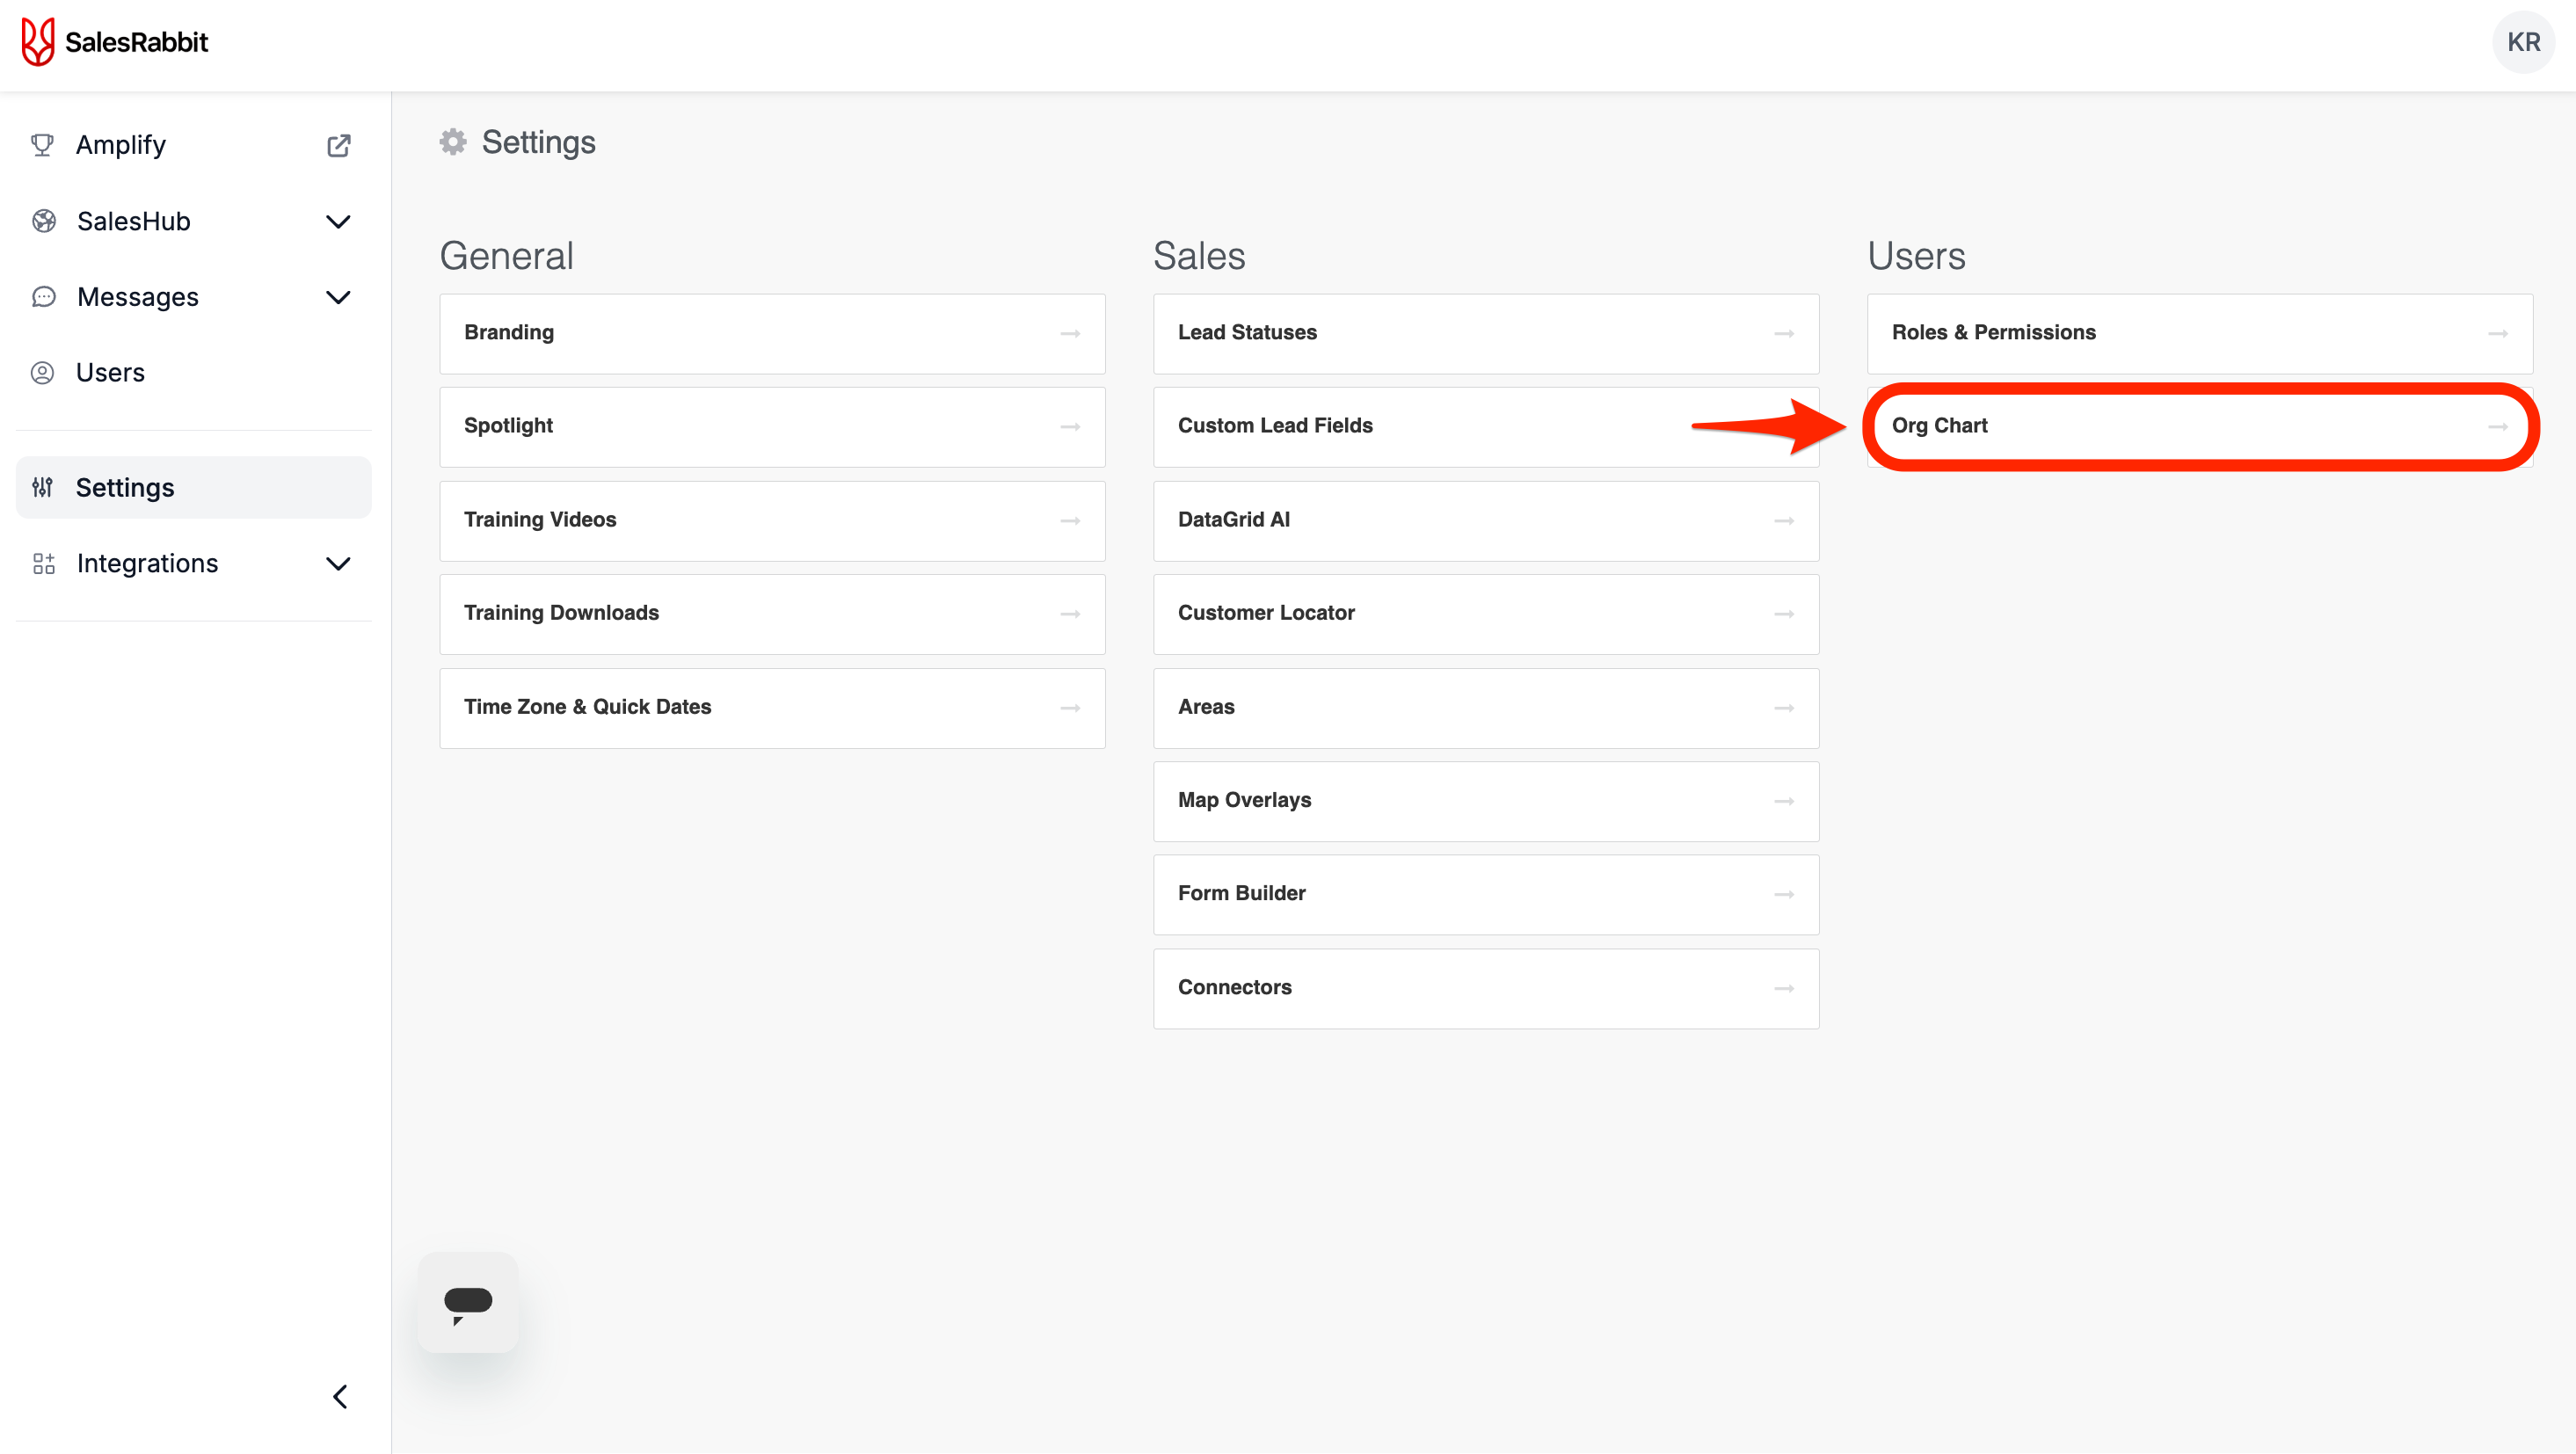Open the KR user avatar menu
This screenshot has height=1454, width=2576.
[x=2523, y=42]
